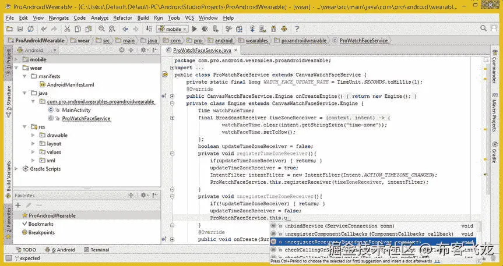Expand the values folder

tap(33, 152)
